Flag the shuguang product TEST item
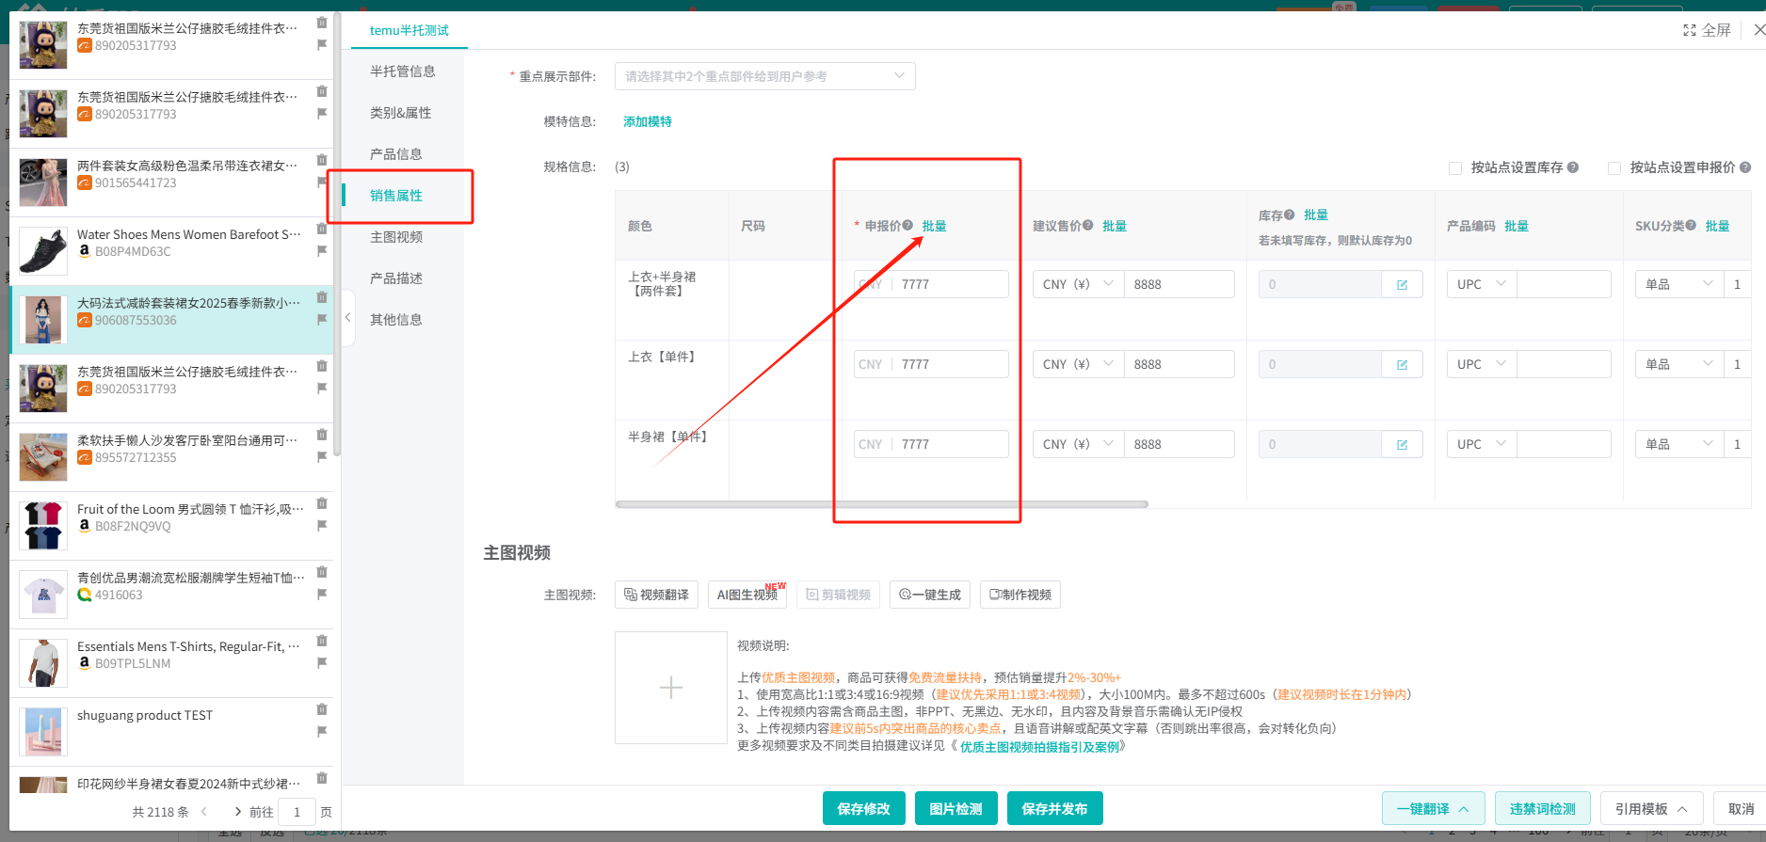The image size is (1766, 842). 322,731
